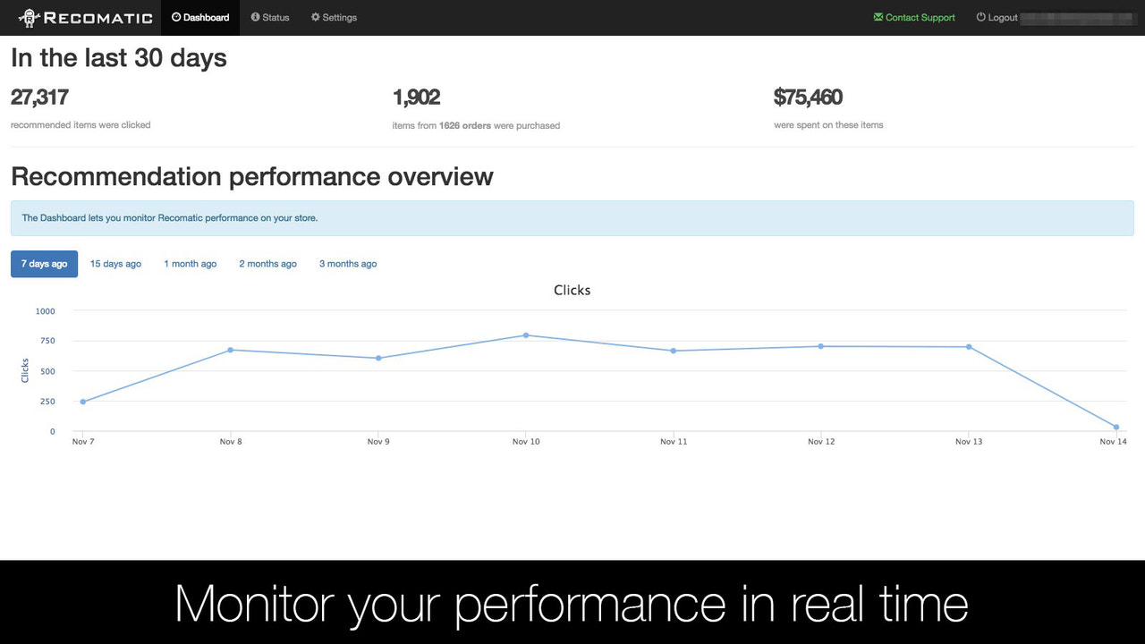Click the Nov 10 data point on the chart

point(526,335)
